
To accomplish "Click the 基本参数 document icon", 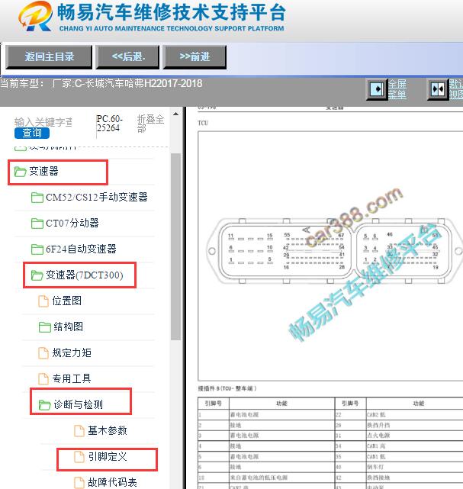I will [x=79, y=431].
